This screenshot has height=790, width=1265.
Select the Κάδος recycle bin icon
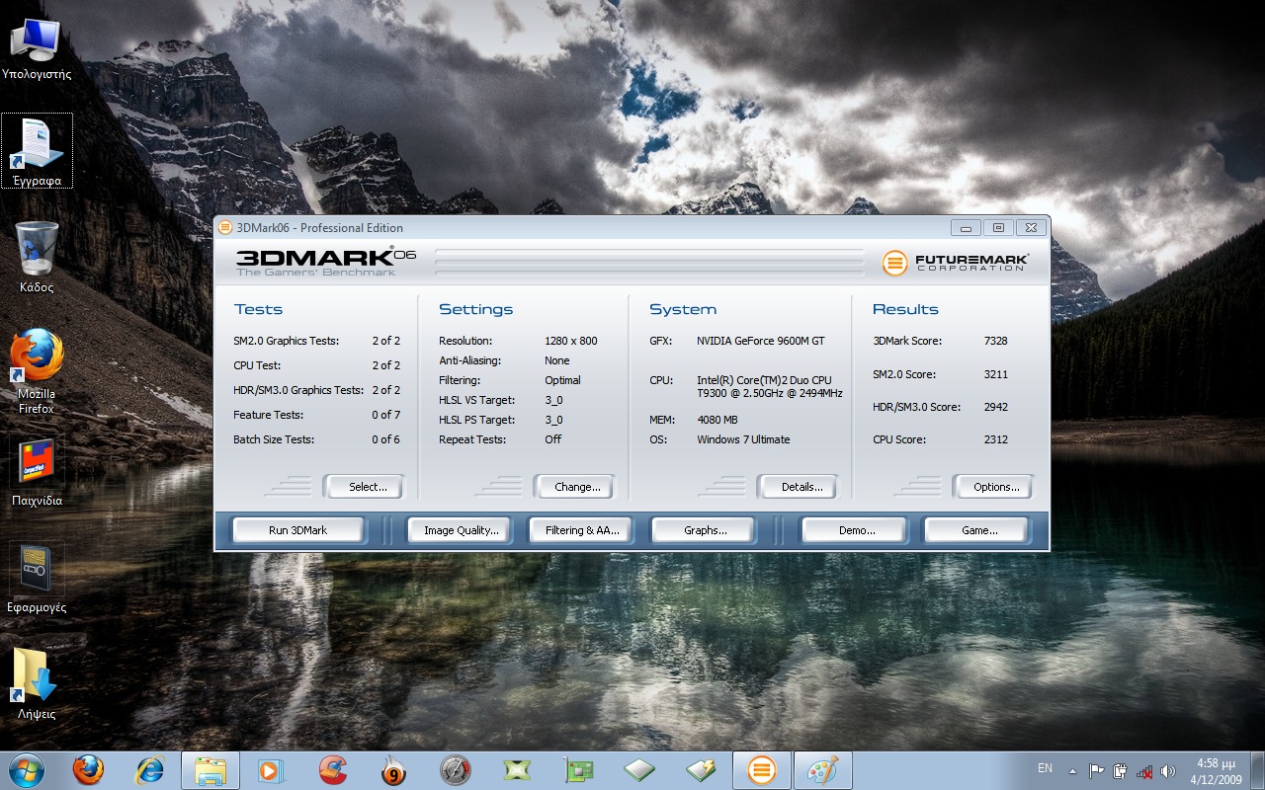click(37, 257)
